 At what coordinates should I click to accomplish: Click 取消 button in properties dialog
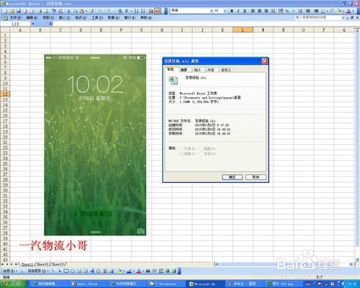[256, 177]
